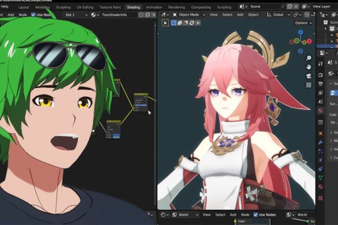The image size is (338, 225).
Task: Click the Scene name field
Action: tap(264, 6)
